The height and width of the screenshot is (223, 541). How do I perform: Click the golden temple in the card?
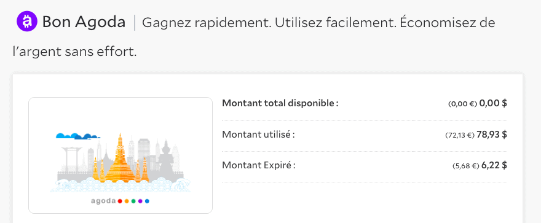point(120,158)
